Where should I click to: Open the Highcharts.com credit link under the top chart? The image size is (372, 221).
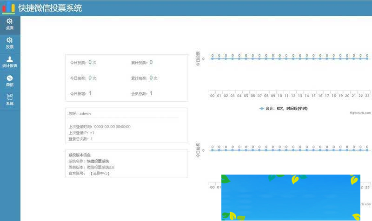pos(360,112)
